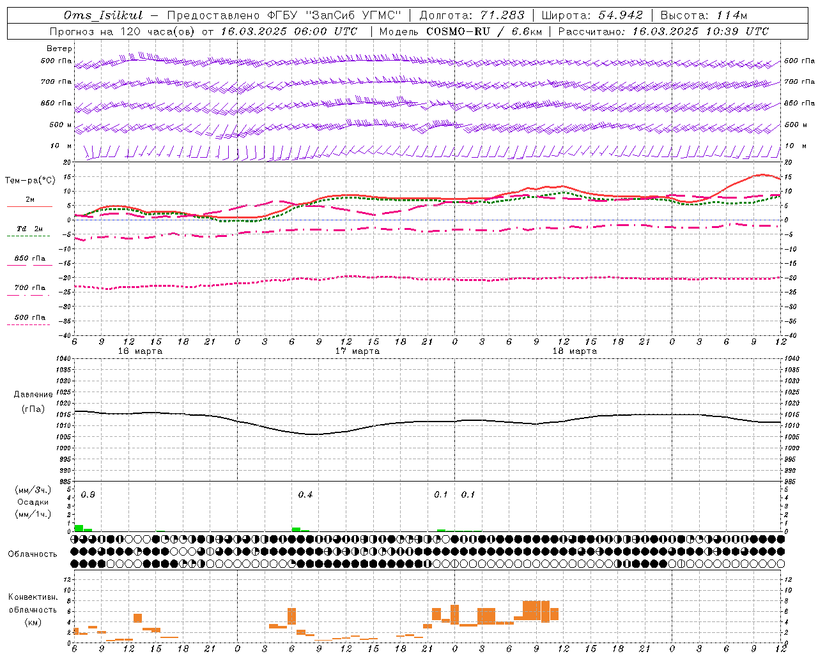Click the red line sample under 2м legend
Screen dimensions: 818x654
29,206
